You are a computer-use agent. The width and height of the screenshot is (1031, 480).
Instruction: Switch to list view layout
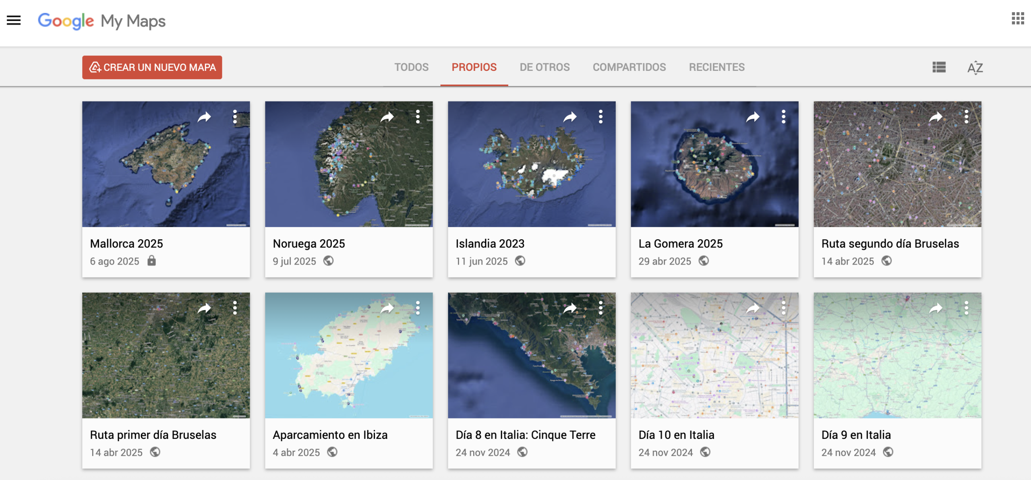click(x=939, y=67)
